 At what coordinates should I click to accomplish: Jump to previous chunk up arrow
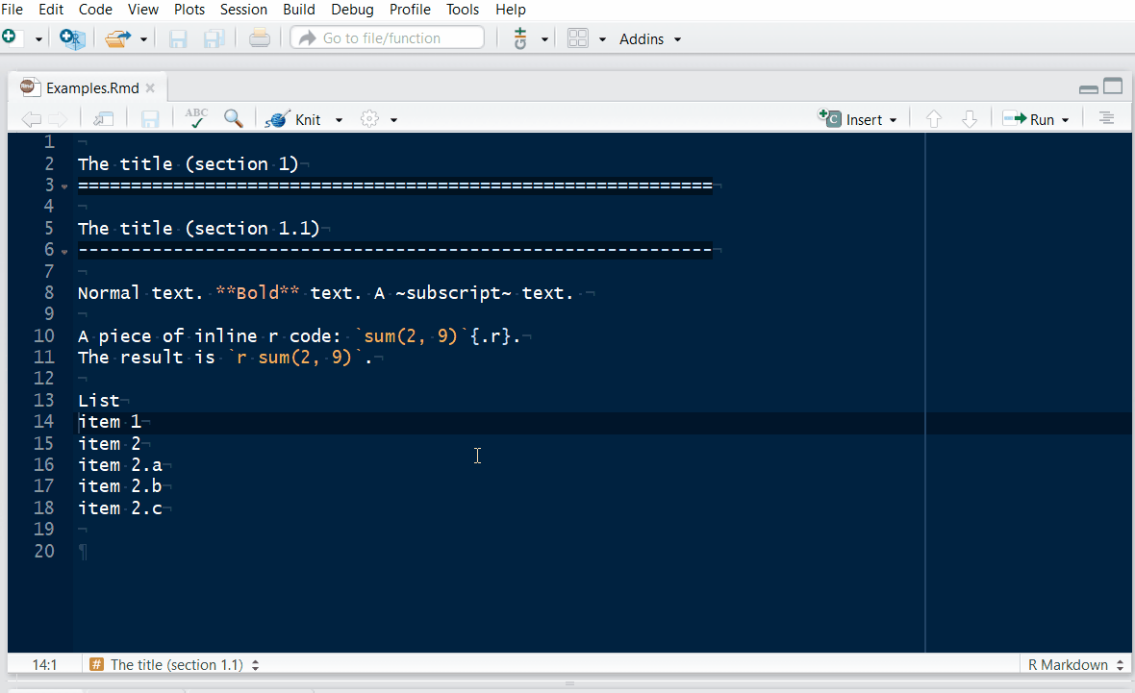[934, 118]
